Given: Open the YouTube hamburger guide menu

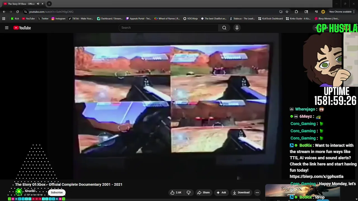Looking at the screenshot, I should pos(7,28).
